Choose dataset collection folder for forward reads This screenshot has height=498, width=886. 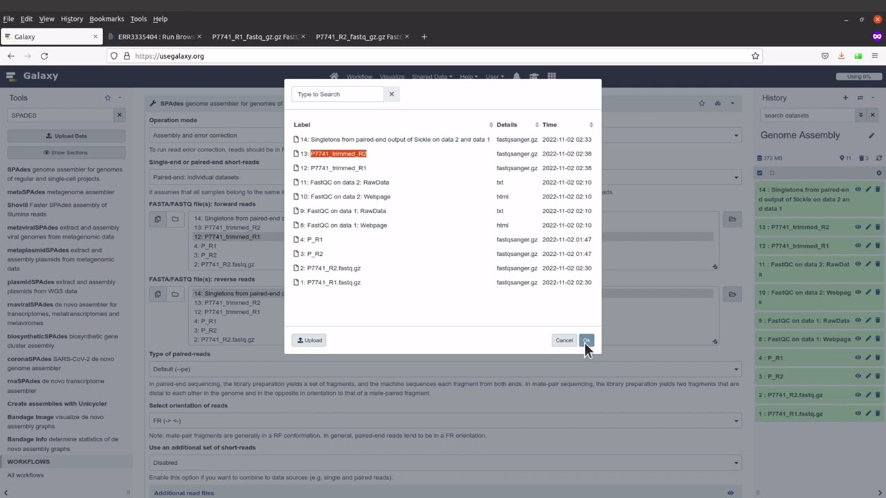(x=175, y=219)
